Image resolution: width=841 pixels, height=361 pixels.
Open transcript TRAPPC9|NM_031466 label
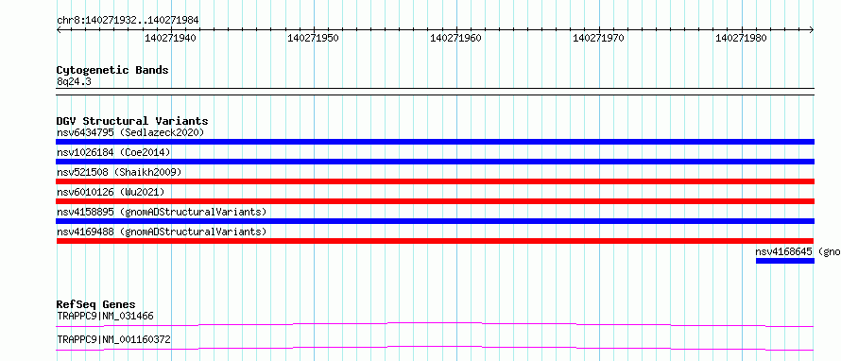coord(105,316)
